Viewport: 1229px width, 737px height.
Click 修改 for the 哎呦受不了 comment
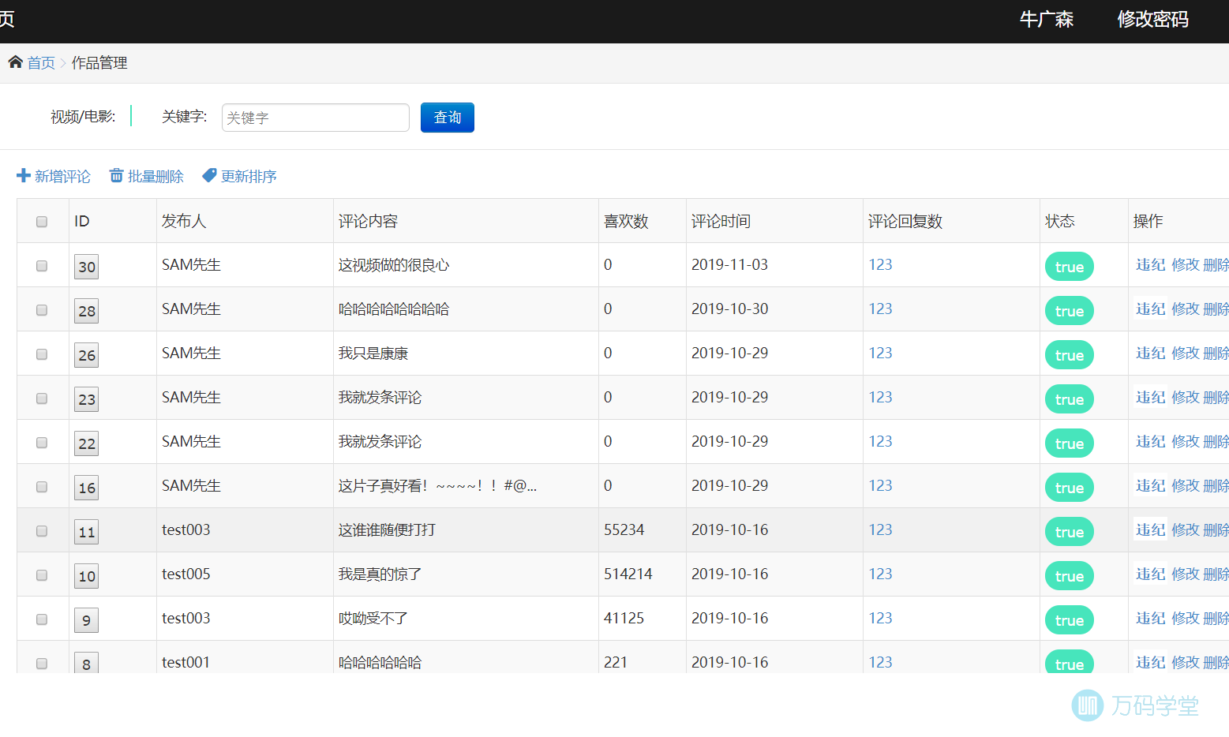point(1186,619)
